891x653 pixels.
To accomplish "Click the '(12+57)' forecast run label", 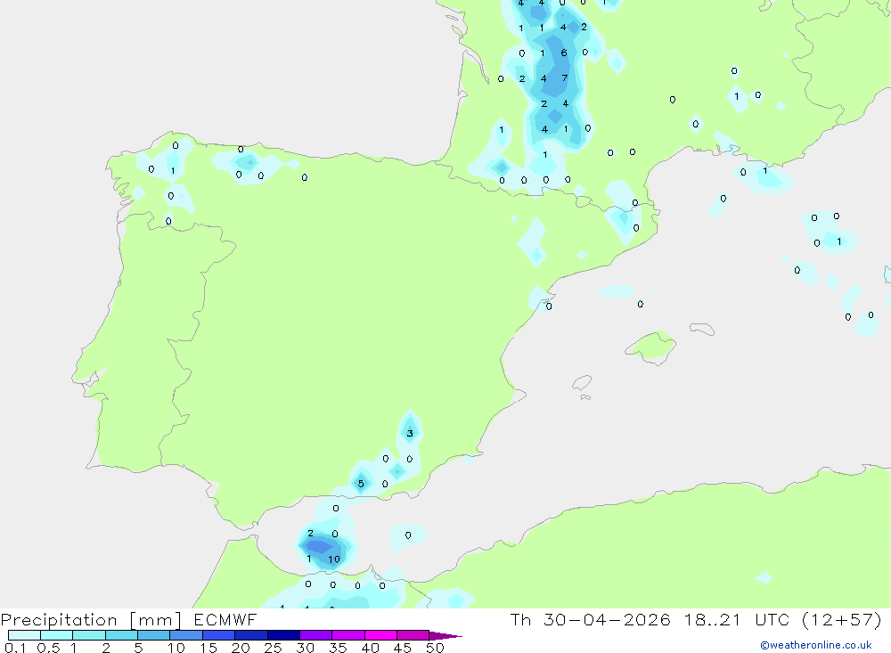I will [842, 619].
